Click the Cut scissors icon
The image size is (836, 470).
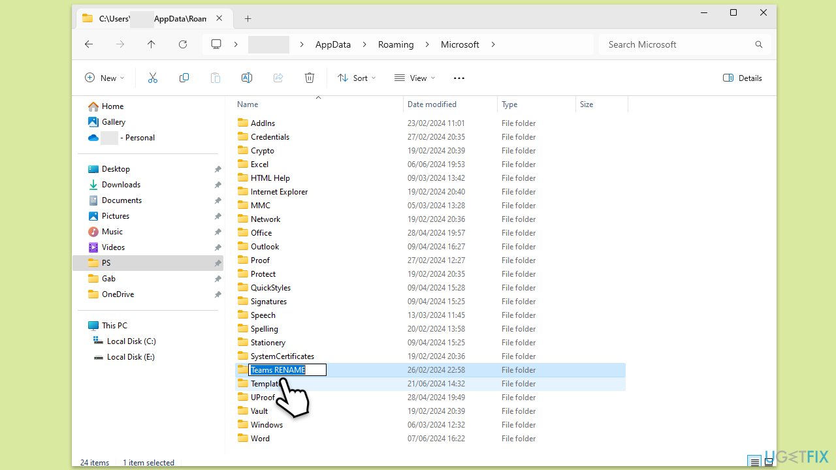click(x=153, y=78)
